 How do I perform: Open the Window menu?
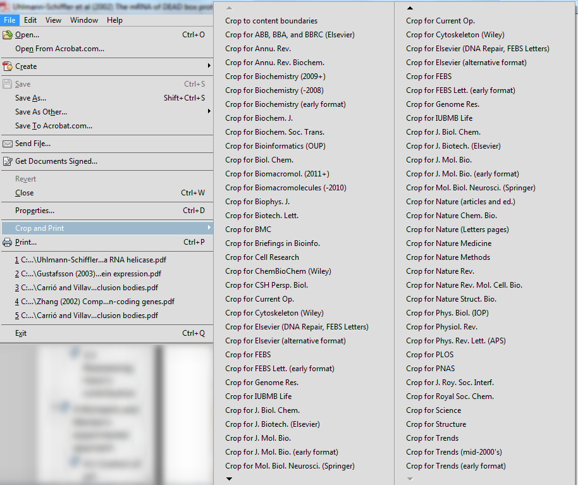[84, 20]
